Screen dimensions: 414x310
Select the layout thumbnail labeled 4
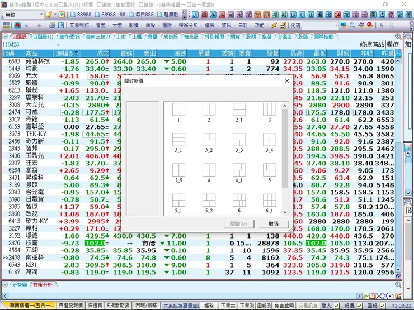[x=209, y=173]
